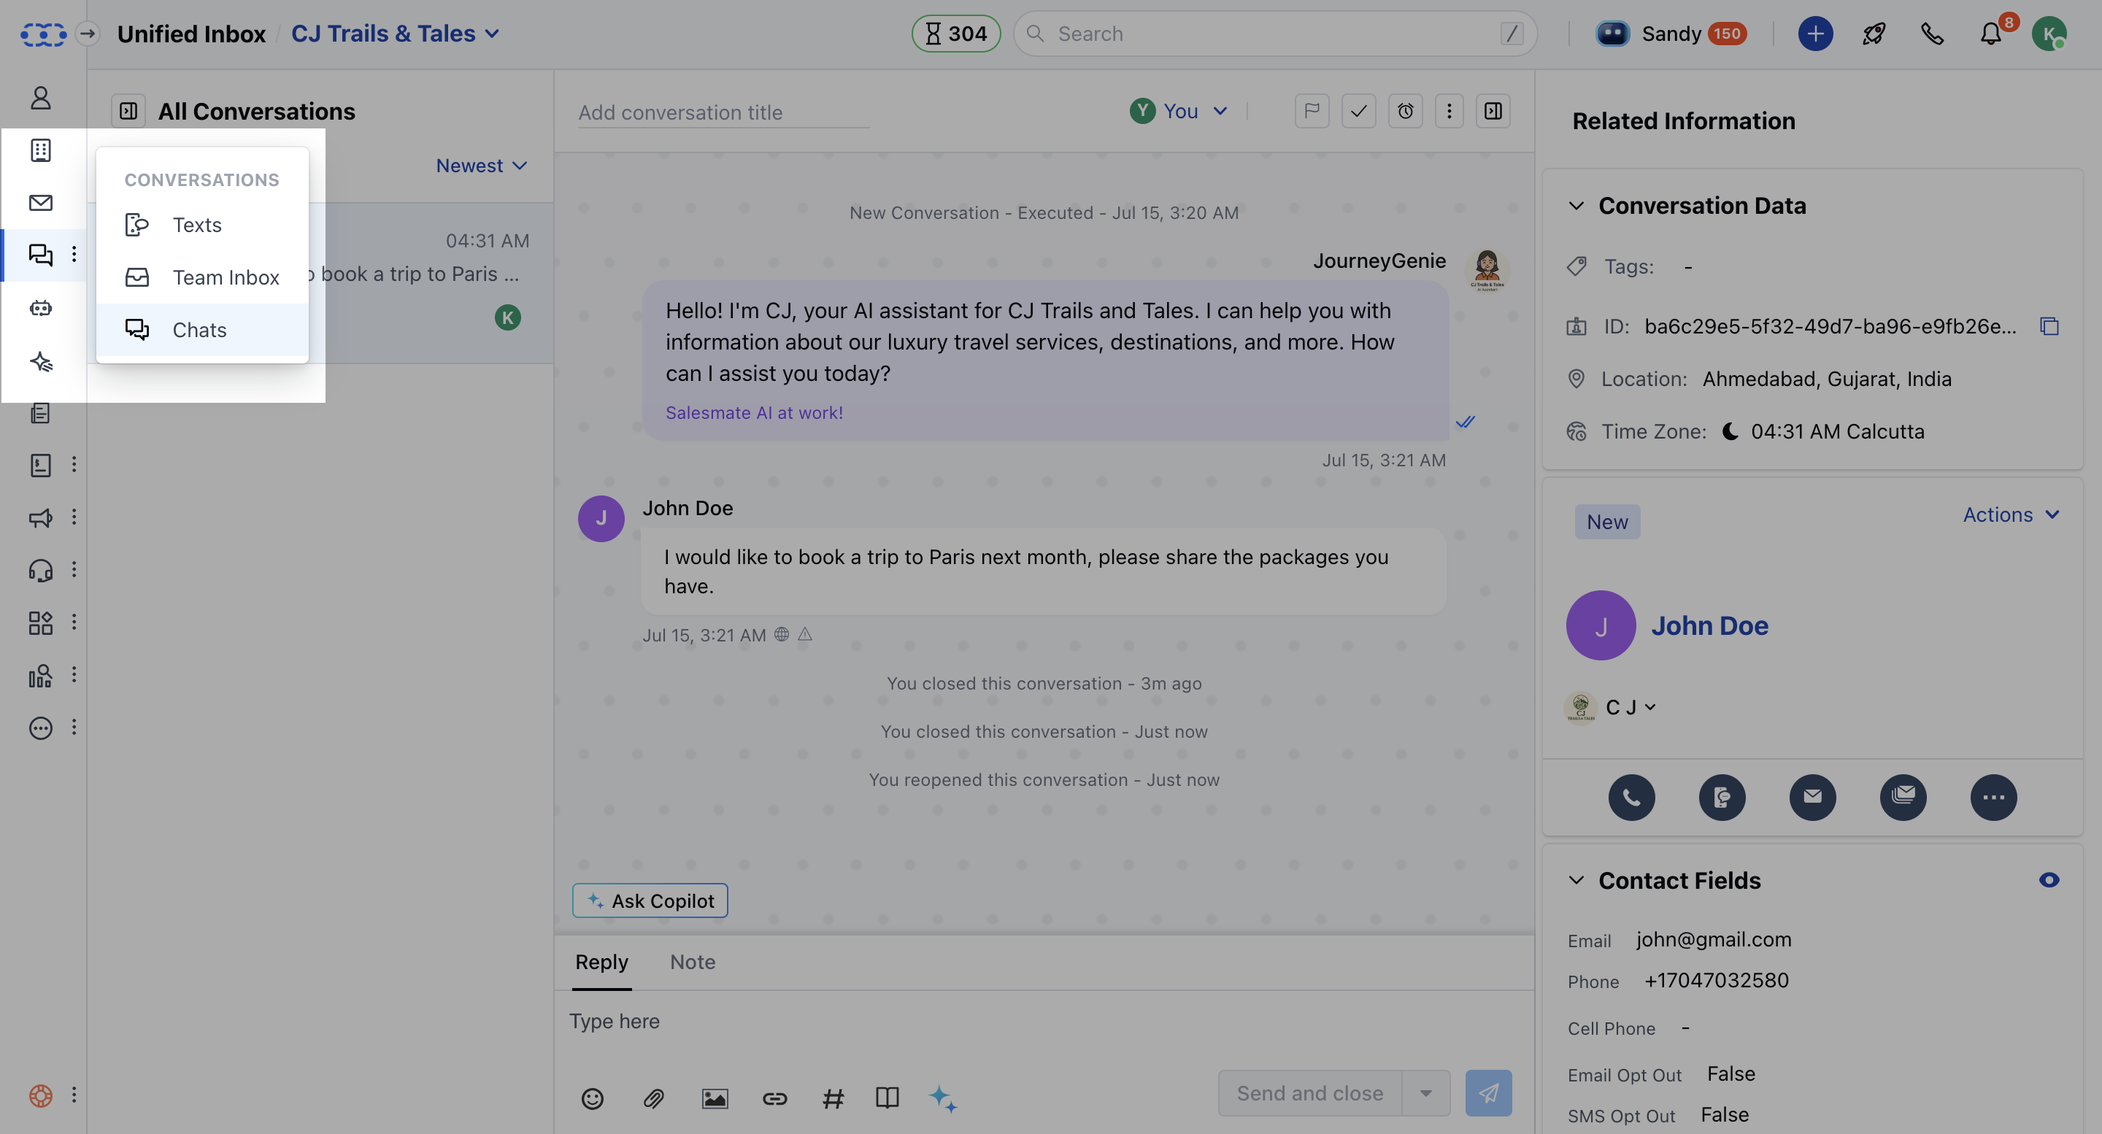Expand the left navigation sidebar arrow

88,34
